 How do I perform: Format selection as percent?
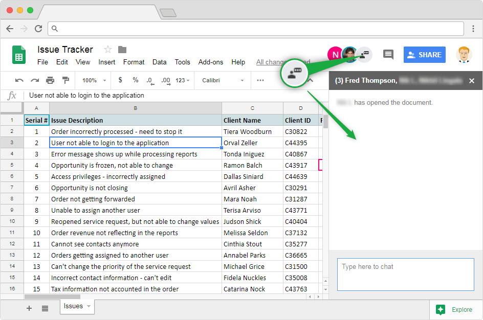point(135,80)
